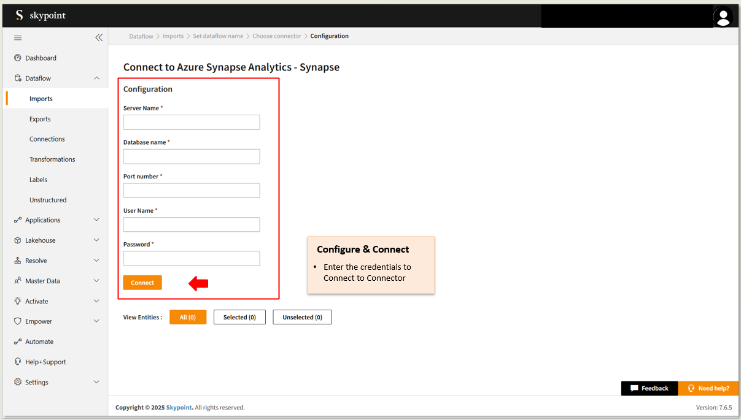Collapse the Dataflow section chevron
The image size is (741, 420).
(96, 78)
